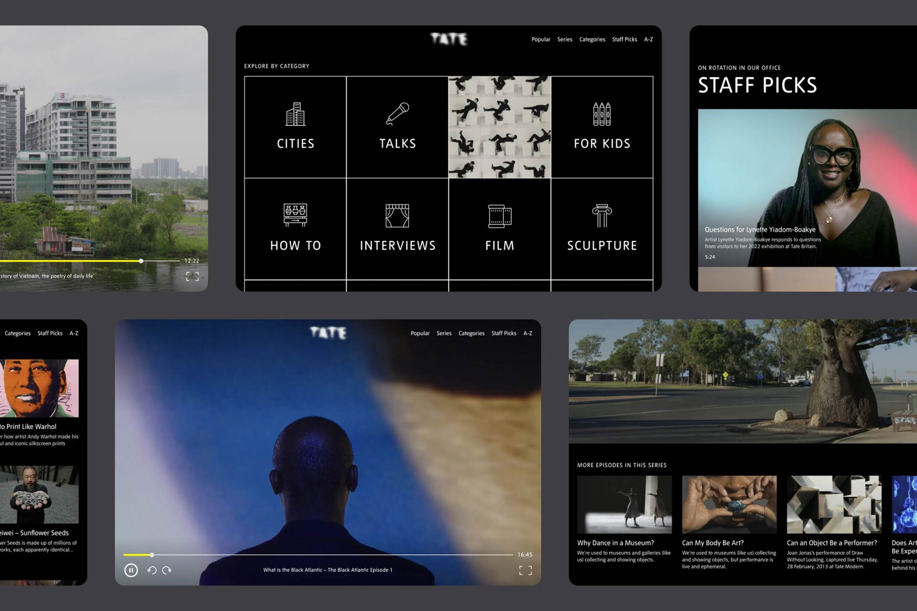Click the How To shelf icon

[x=295, y=215]
